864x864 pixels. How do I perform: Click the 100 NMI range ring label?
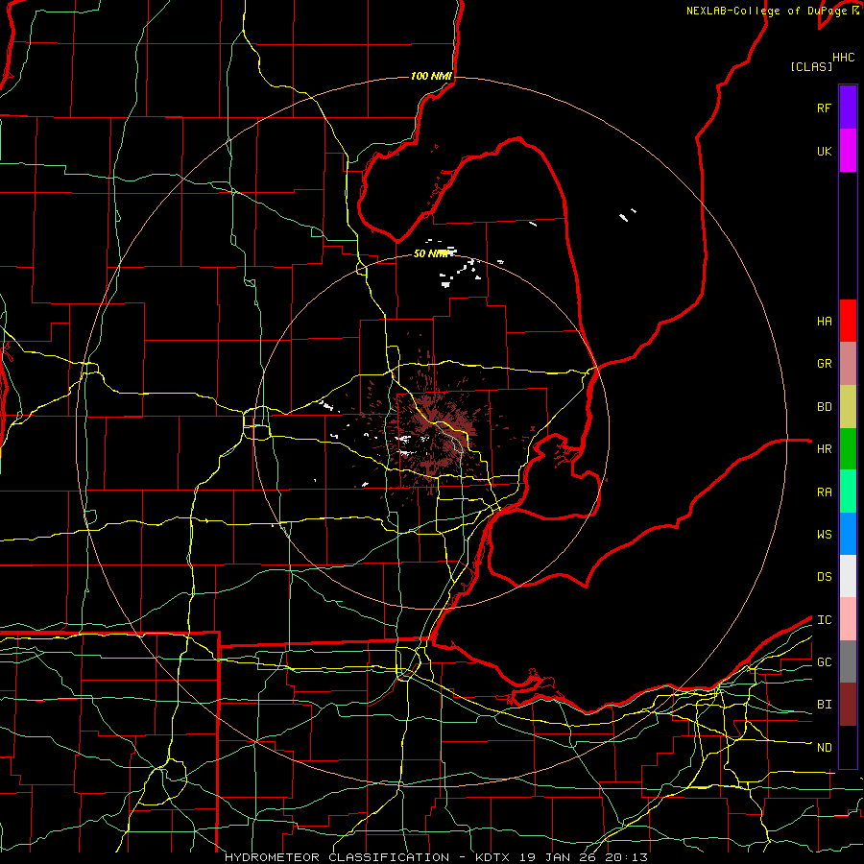(431, 76)
